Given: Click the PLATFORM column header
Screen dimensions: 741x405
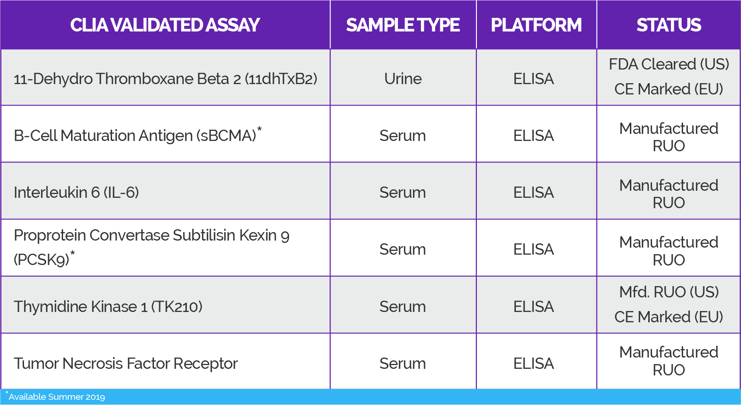Looking at the screenshot, I should click(x=536, y=25).
